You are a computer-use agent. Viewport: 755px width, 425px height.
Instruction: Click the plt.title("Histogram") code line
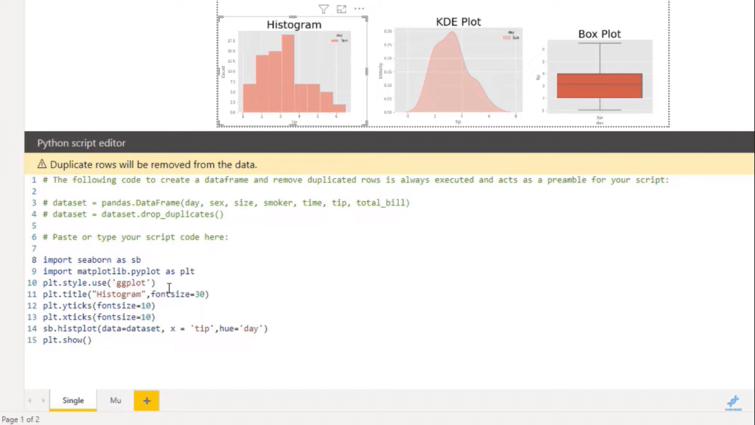click(126, 294)
